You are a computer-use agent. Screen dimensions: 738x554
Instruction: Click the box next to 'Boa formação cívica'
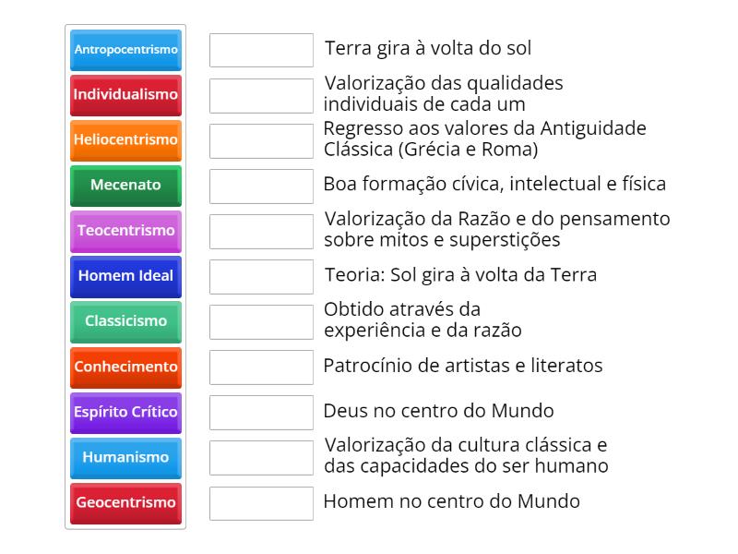coord(261,186)
